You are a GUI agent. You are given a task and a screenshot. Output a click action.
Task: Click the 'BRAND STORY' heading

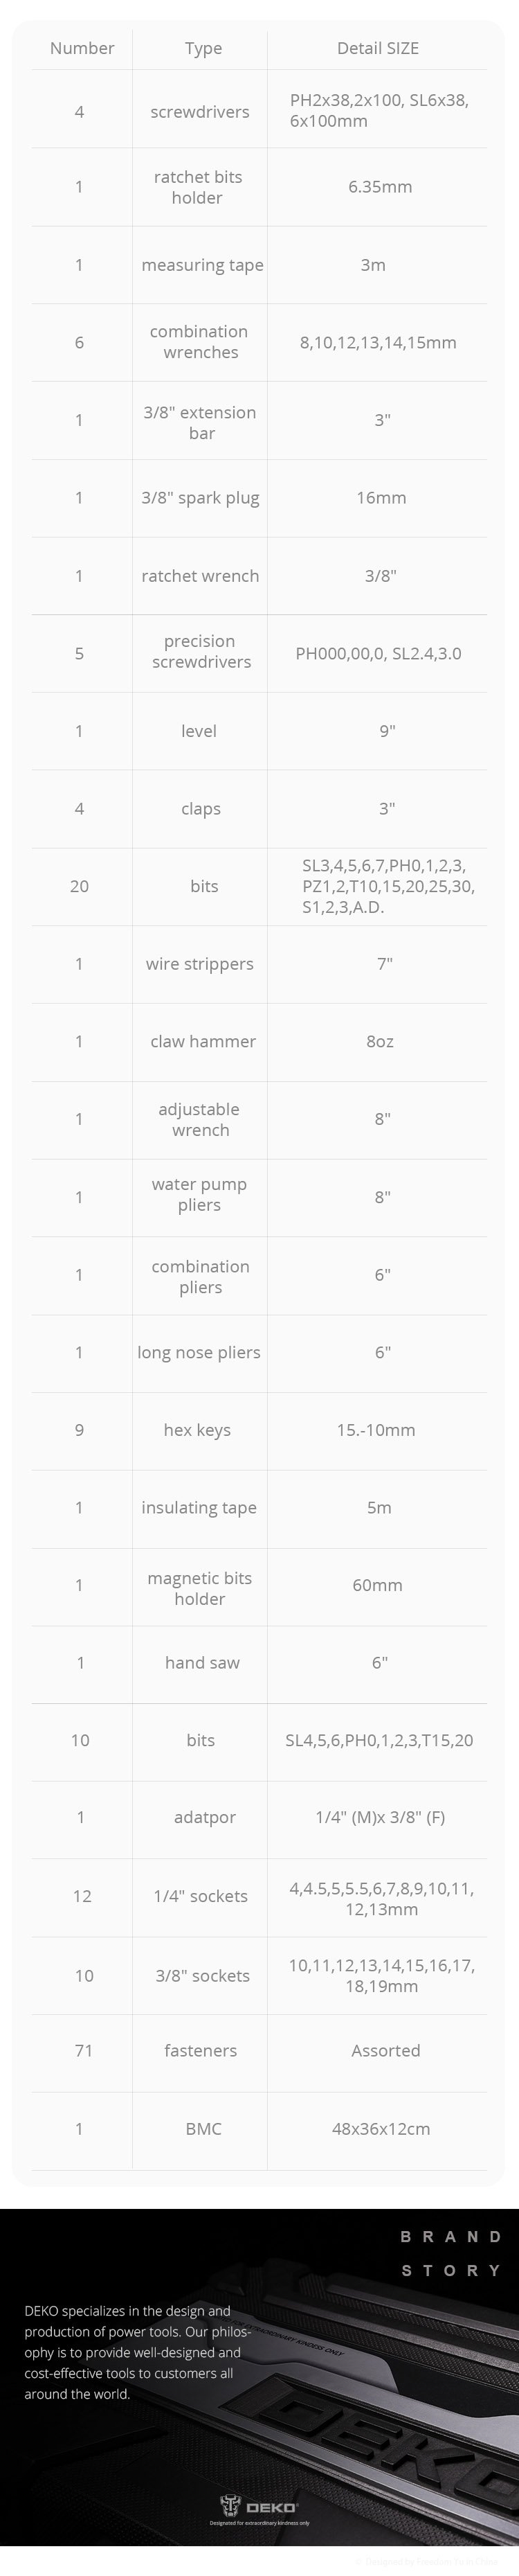[451, 2253]
